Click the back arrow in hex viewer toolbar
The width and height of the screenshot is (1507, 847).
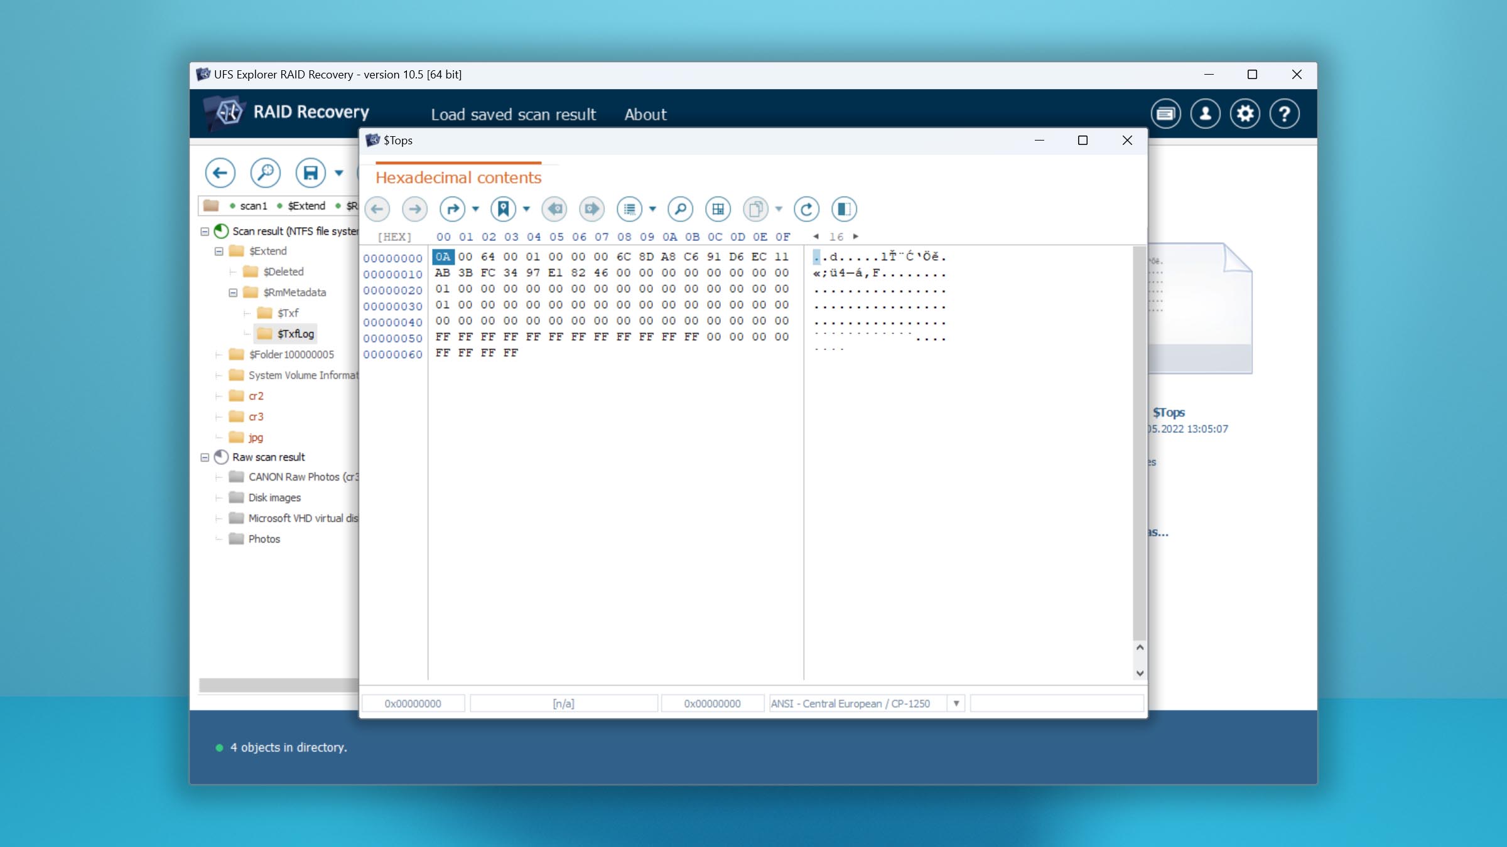click(377, 209)
